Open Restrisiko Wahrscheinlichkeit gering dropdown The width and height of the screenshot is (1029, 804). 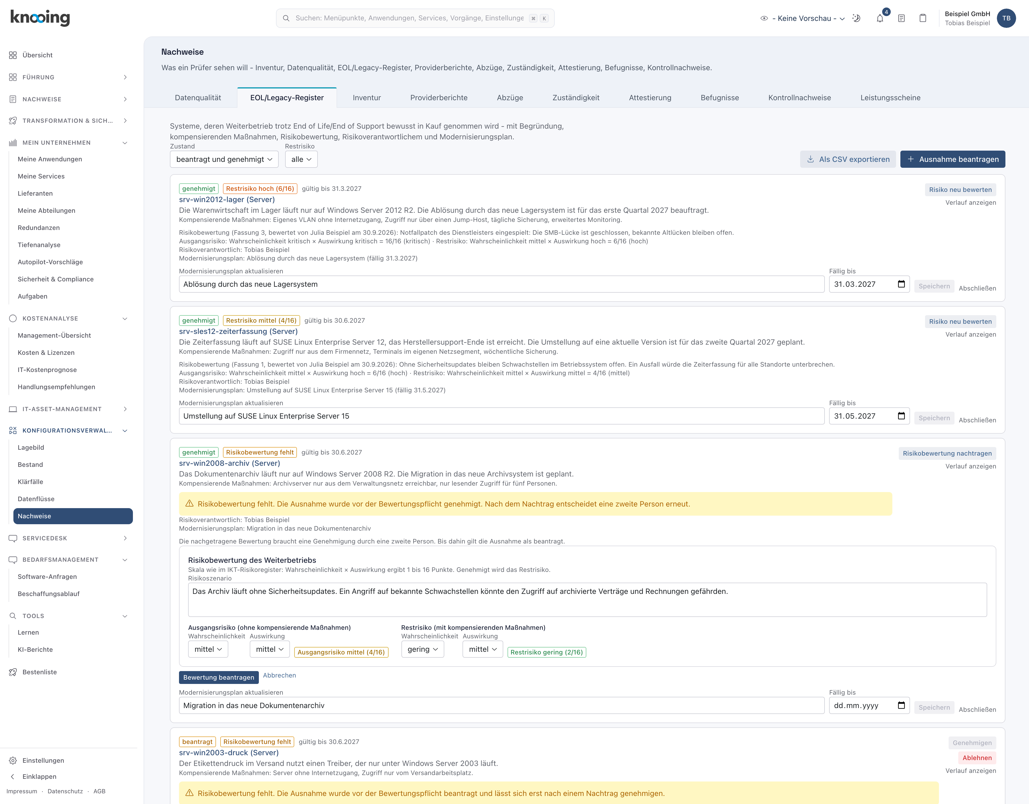coord(423,649)
